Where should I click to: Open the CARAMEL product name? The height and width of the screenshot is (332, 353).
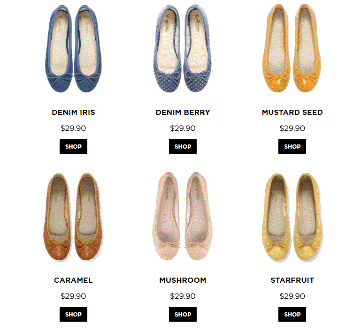click(73, 280)
